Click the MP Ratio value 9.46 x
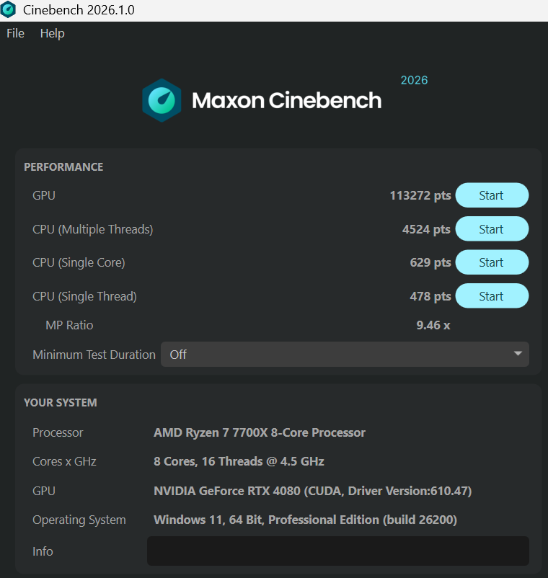 coord(433,325)
